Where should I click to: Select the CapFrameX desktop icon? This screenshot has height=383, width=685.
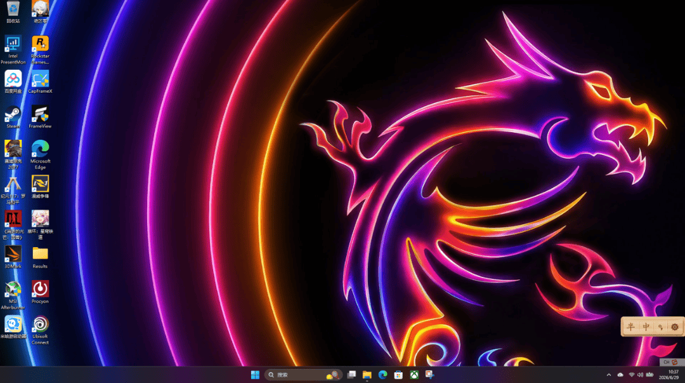[x=40, y=83]
